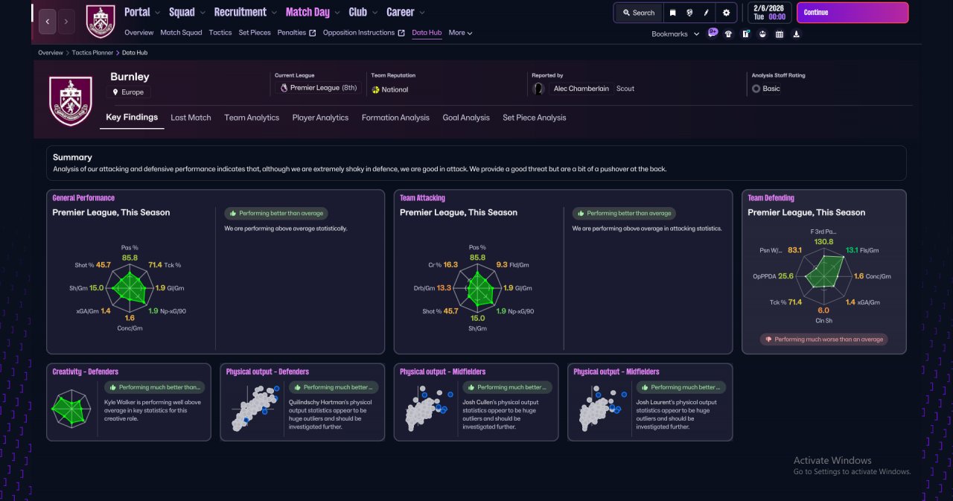This screenshot has height=501, width=953.
Task: Open Alec Chamberlain's scout portrait
Action: click(x=538, y=89)
